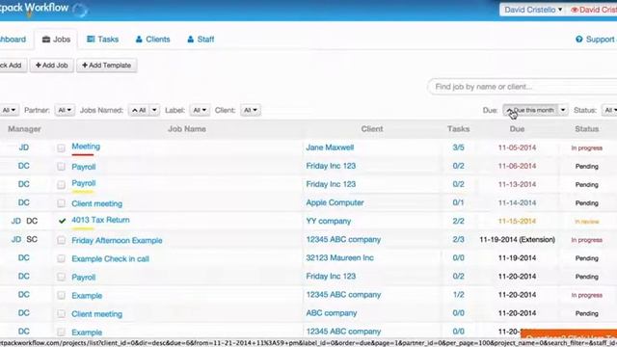Open the Friday Afternoon Example job
This screenshot has height=347, width=617.
click(117, 240)
